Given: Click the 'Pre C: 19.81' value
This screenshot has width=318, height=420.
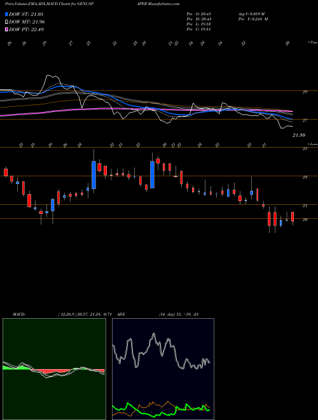Looking at the screenshot, I should point(198,29).
